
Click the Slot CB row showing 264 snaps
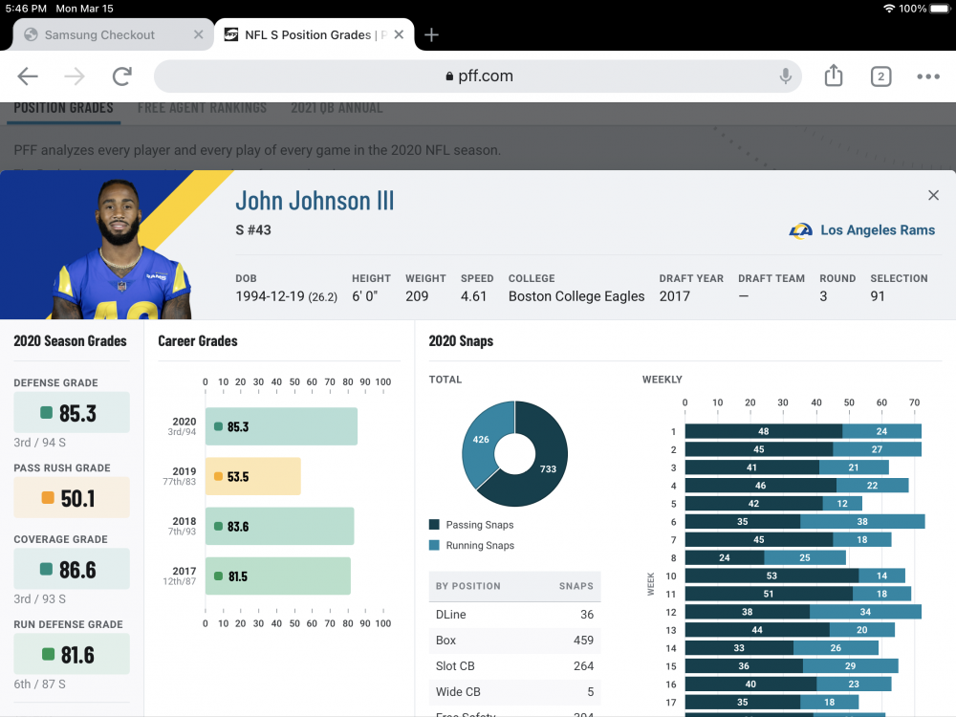coord(514,665)
